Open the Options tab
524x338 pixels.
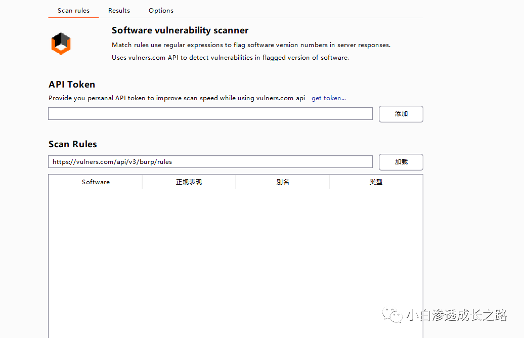pyautogui.click(x=161, y=10)
